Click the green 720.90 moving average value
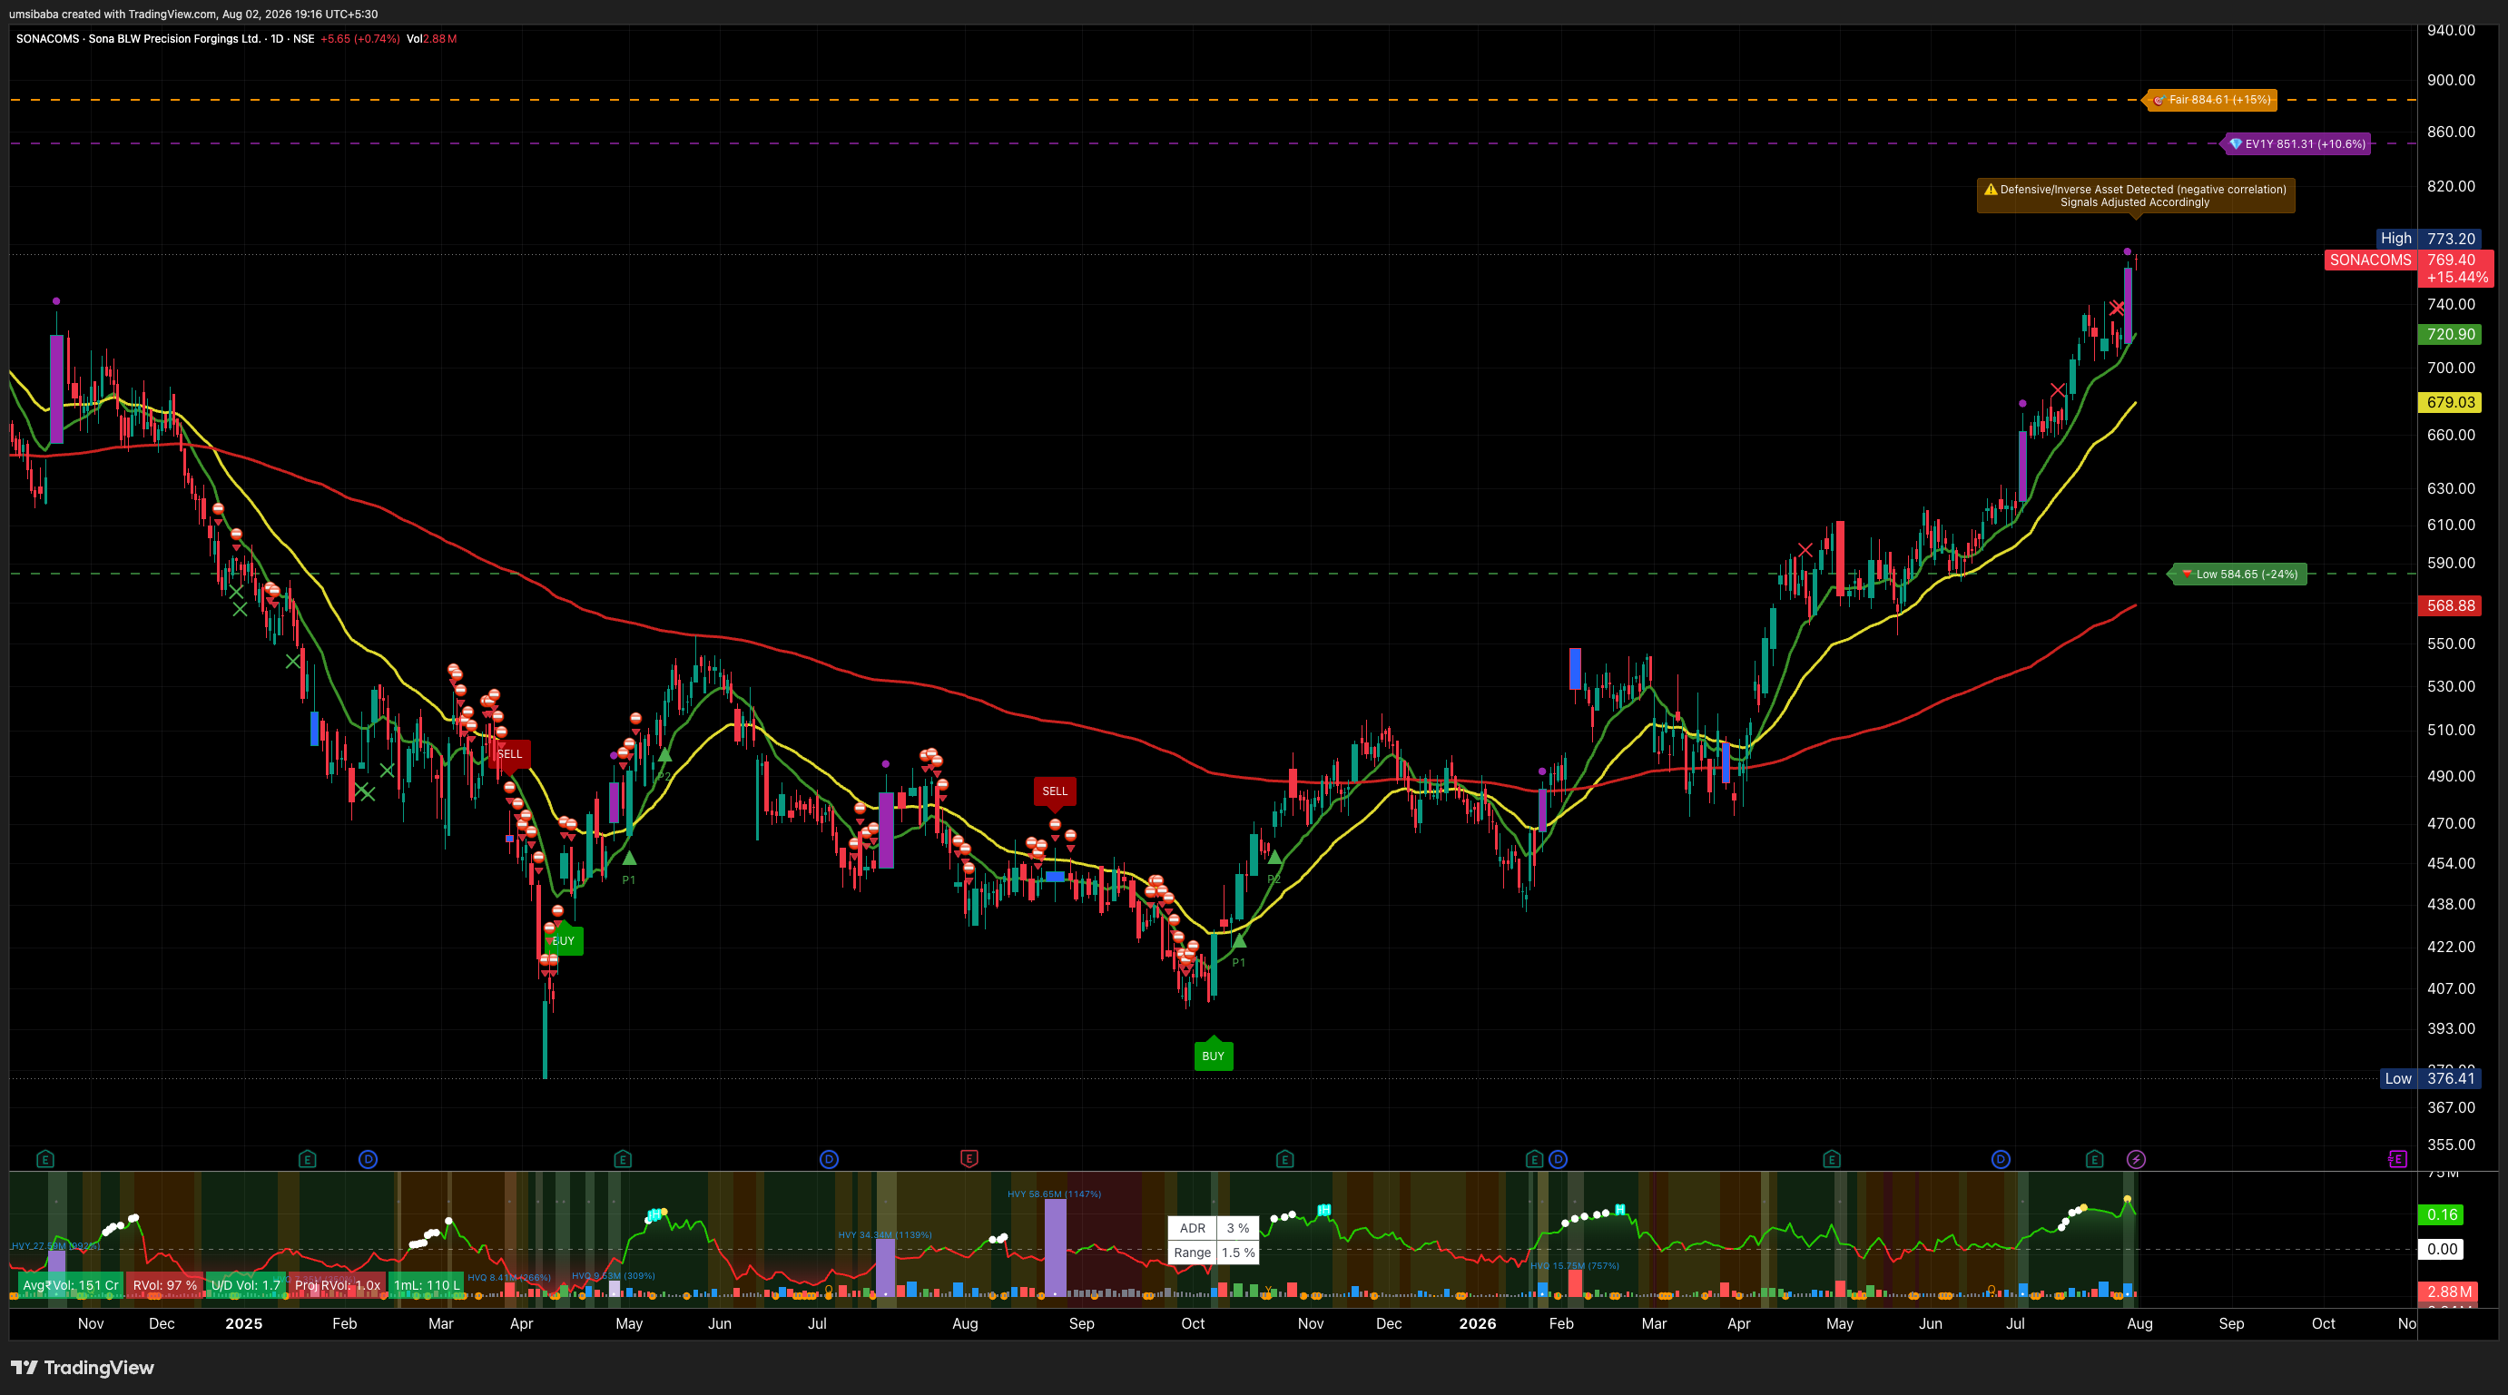Screen dimensions: 2508x1395 tap(2450, 334)
